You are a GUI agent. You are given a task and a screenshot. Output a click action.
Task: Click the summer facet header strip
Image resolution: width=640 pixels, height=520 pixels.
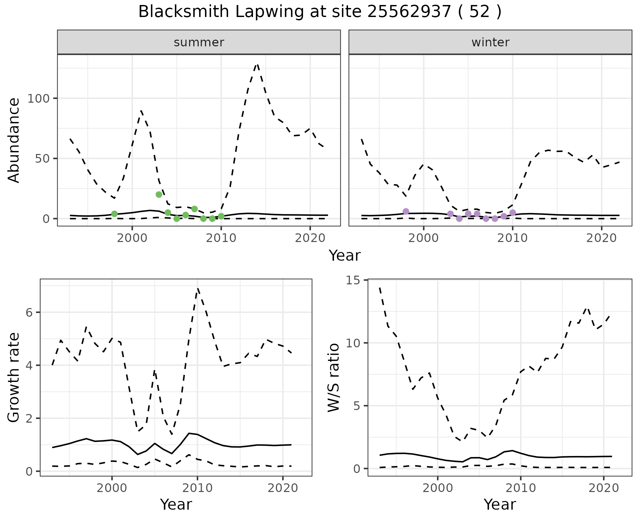click(x=199, y=42)
